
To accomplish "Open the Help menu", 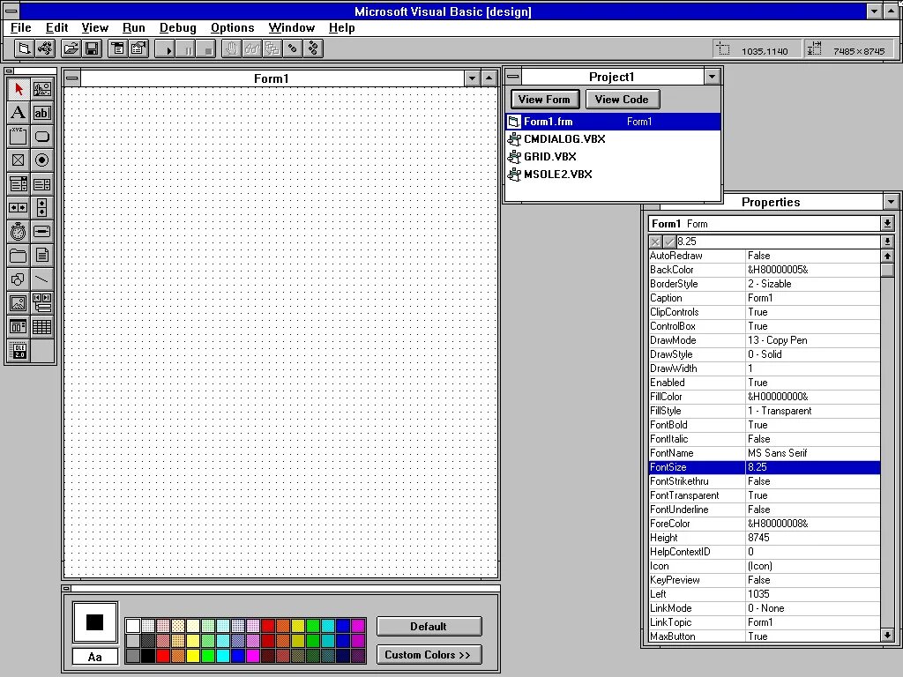I will (341, 27).
